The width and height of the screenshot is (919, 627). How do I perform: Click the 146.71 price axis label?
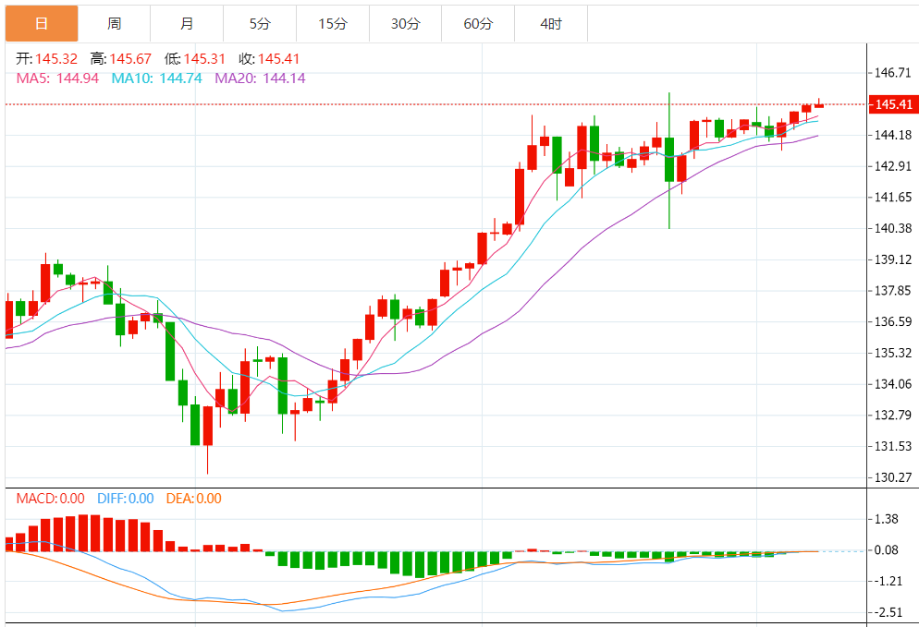click(892, 73)
